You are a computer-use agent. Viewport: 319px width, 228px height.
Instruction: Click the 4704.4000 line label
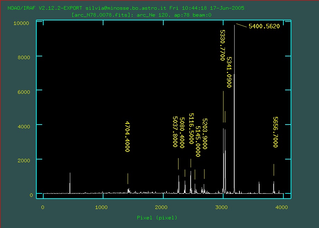tap(127, 137)
